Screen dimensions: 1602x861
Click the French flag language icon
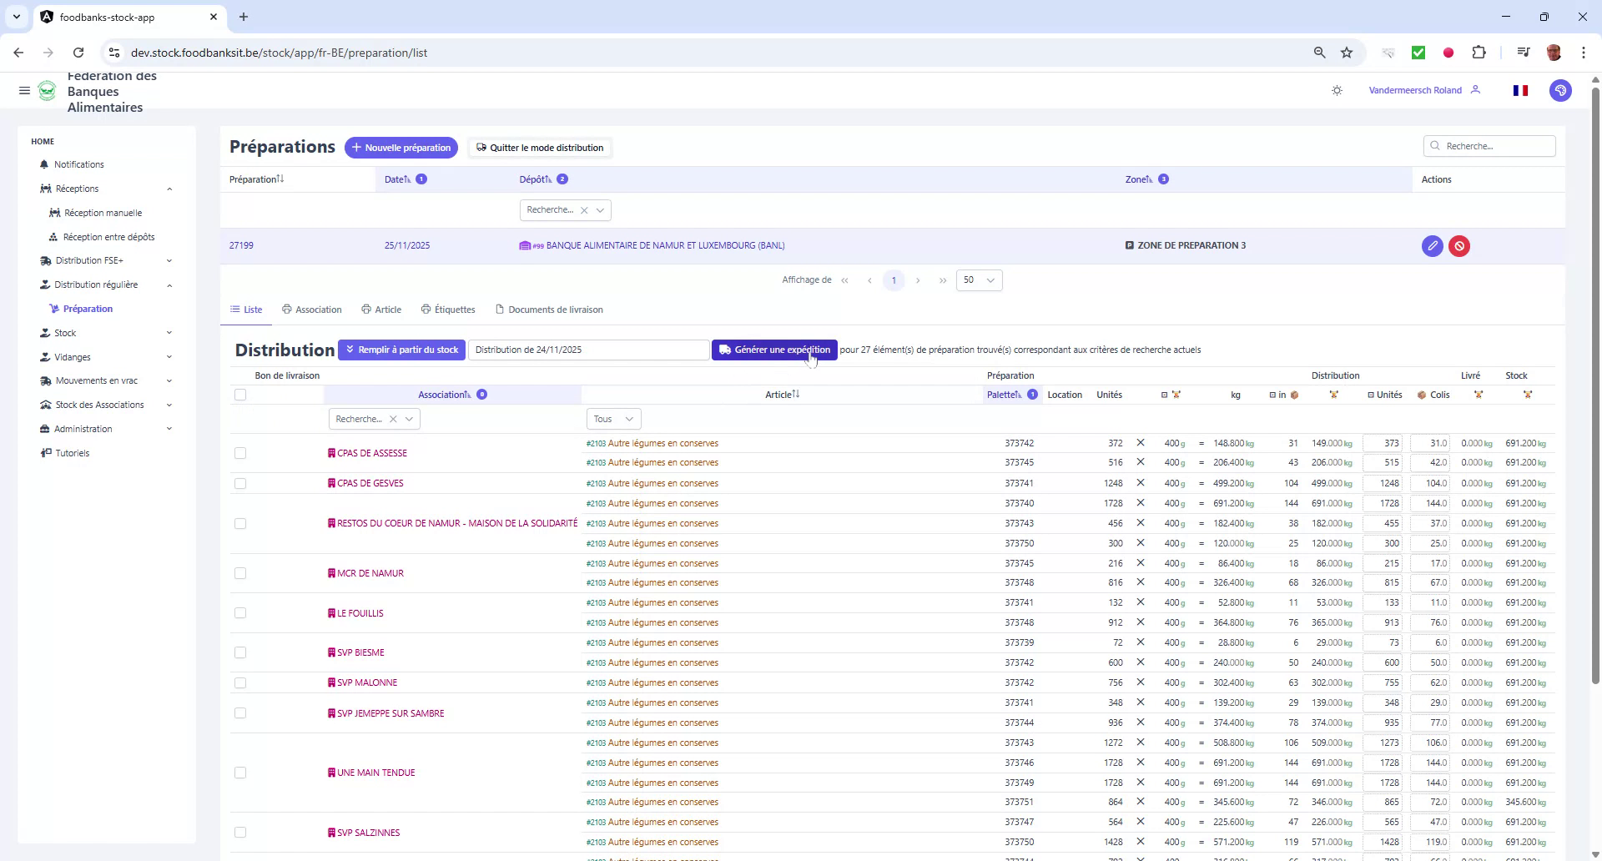[1520, 90]
